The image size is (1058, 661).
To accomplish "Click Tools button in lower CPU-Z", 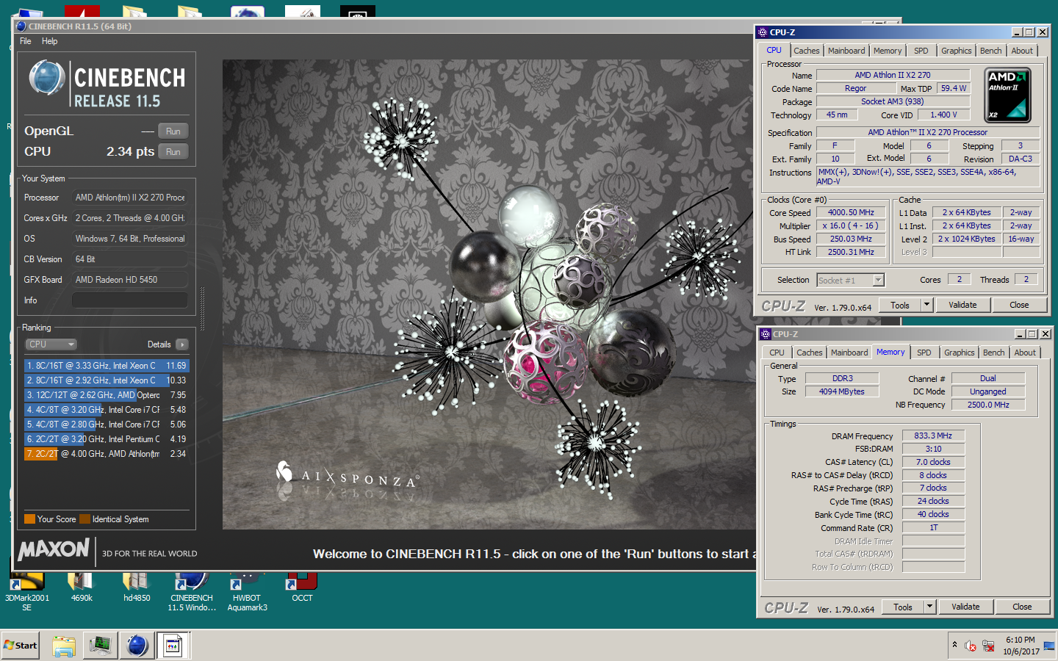I will click(903, 607).
